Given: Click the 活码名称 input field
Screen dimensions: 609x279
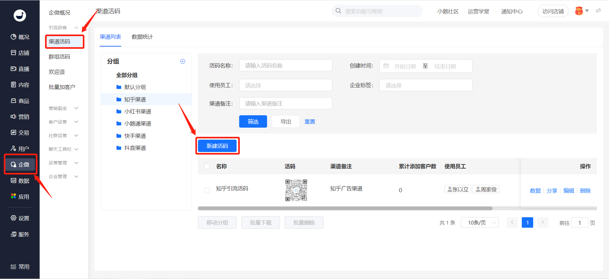Looking at the screenshot, I should [285, 66].
